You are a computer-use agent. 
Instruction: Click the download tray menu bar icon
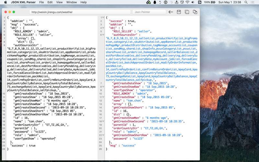[176, 2]
